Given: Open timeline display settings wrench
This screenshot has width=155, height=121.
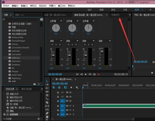Looking at the screenshot, I should pyautogui.click(x=77, y=87).
